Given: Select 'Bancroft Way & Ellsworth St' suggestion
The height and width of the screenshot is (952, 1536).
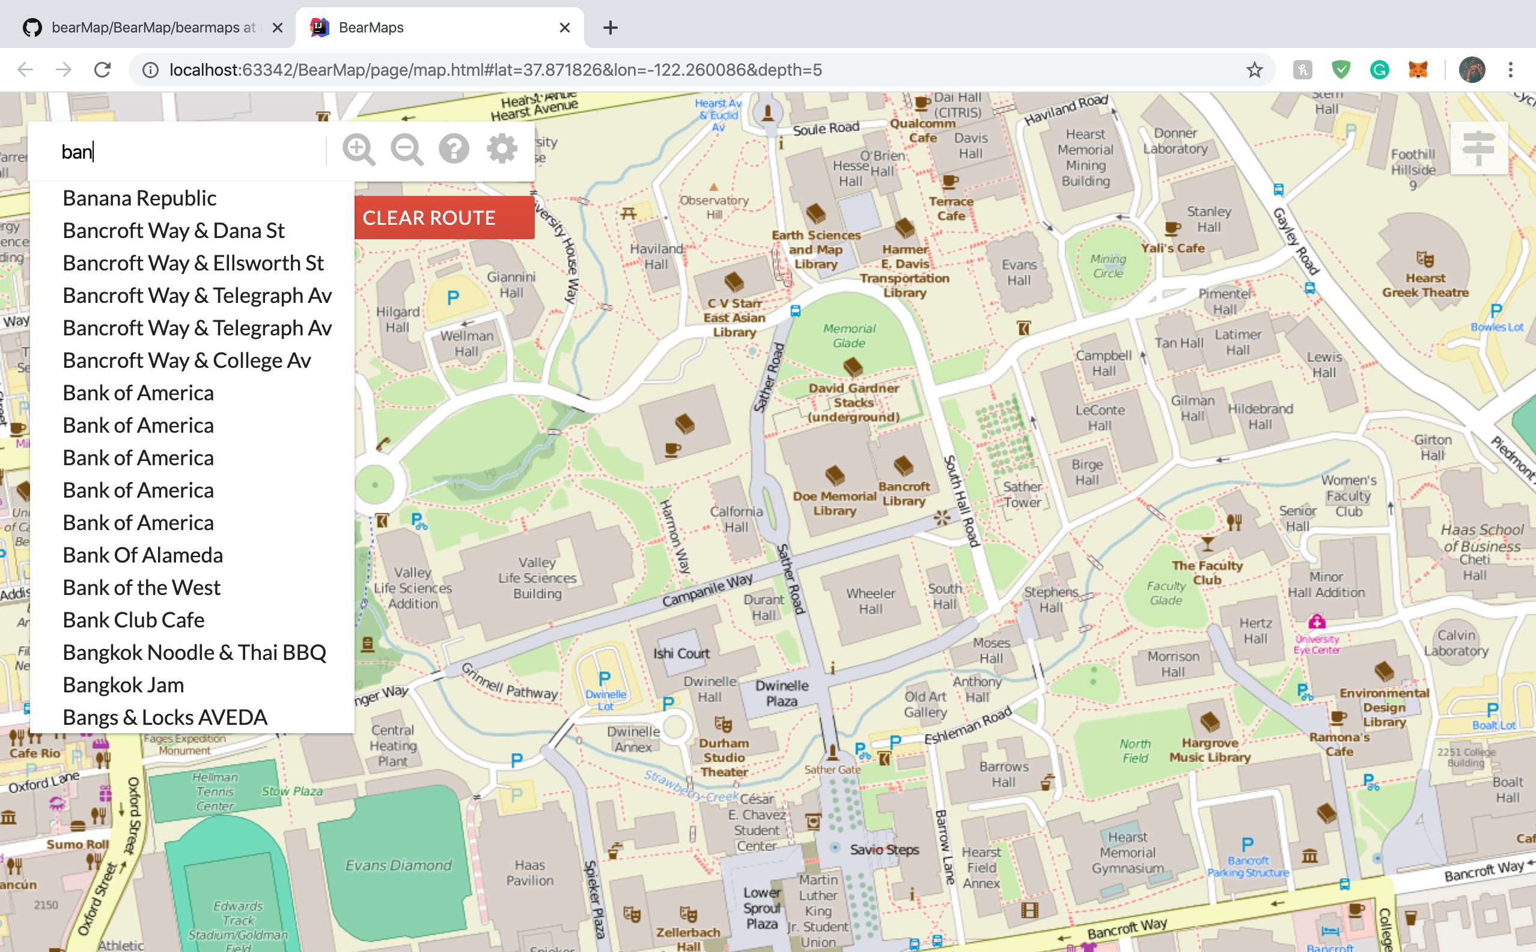Looking at the screenshot, I should (194, 263).
